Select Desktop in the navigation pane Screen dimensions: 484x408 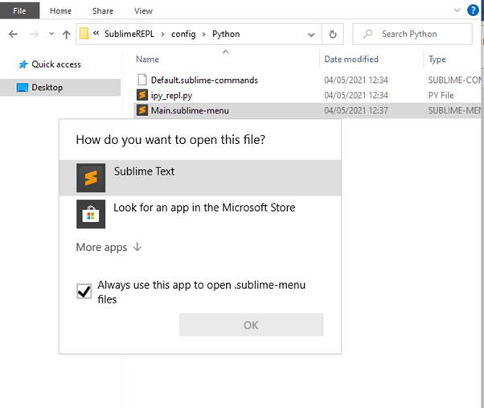[x=60, y=88]
